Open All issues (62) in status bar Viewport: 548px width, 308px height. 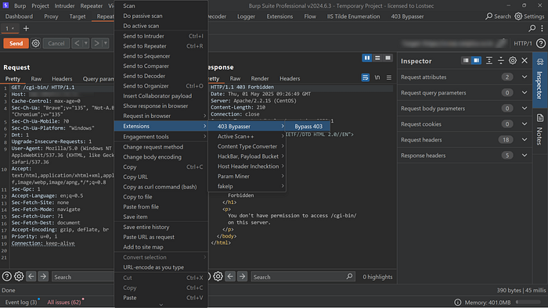pos(64,302)
